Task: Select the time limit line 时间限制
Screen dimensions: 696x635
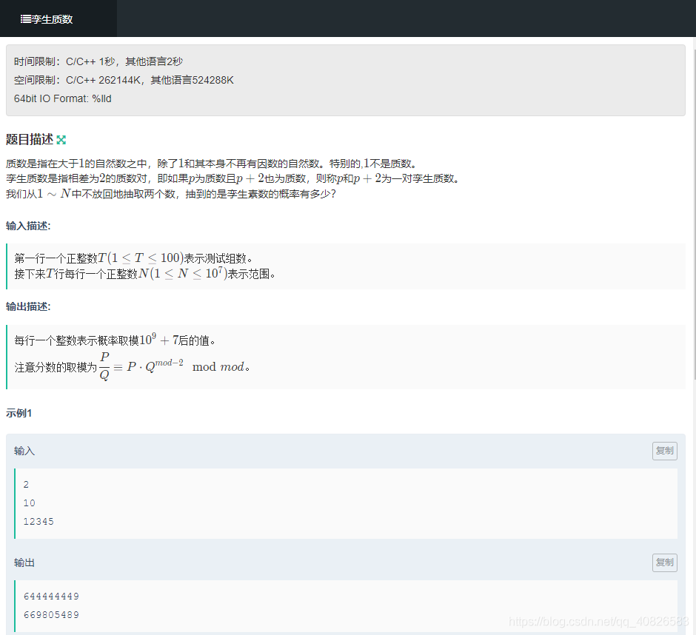Action: [x=98, y=61]
